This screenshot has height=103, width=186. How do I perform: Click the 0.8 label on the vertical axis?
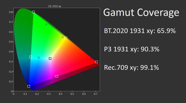tap(11, 12)
